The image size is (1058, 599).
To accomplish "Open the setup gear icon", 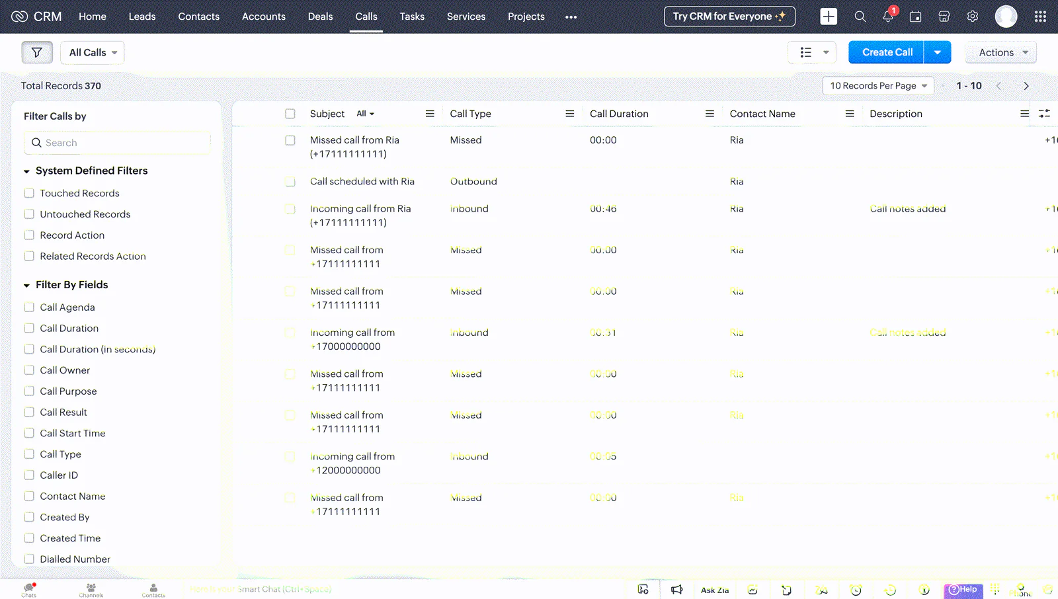I will pyautogui.click(x=973, y=17).
